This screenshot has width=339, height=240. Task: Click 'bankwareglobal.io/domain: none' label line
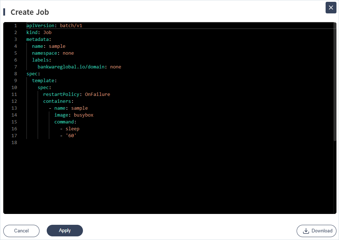(79, 67)
